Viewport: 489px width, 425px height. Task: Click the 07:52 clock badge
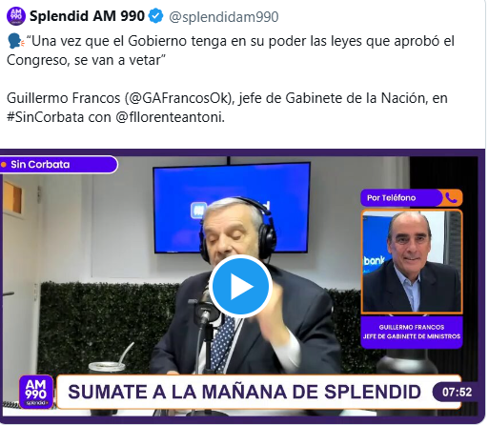pos(457,392)
